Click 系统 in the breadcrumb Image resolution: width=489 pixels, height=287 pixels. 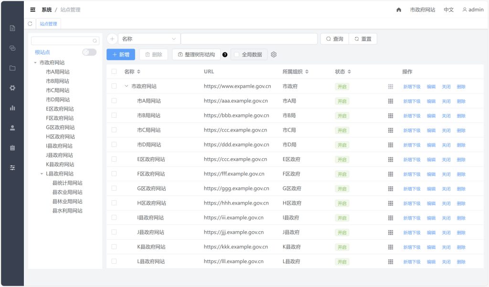coord(47,10)
